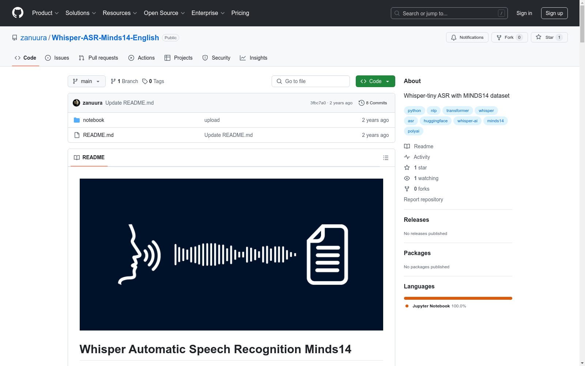The width and height of the screenshot is (585, 366).
Task: Expand the Resources menu
Action: click(120, 13)
